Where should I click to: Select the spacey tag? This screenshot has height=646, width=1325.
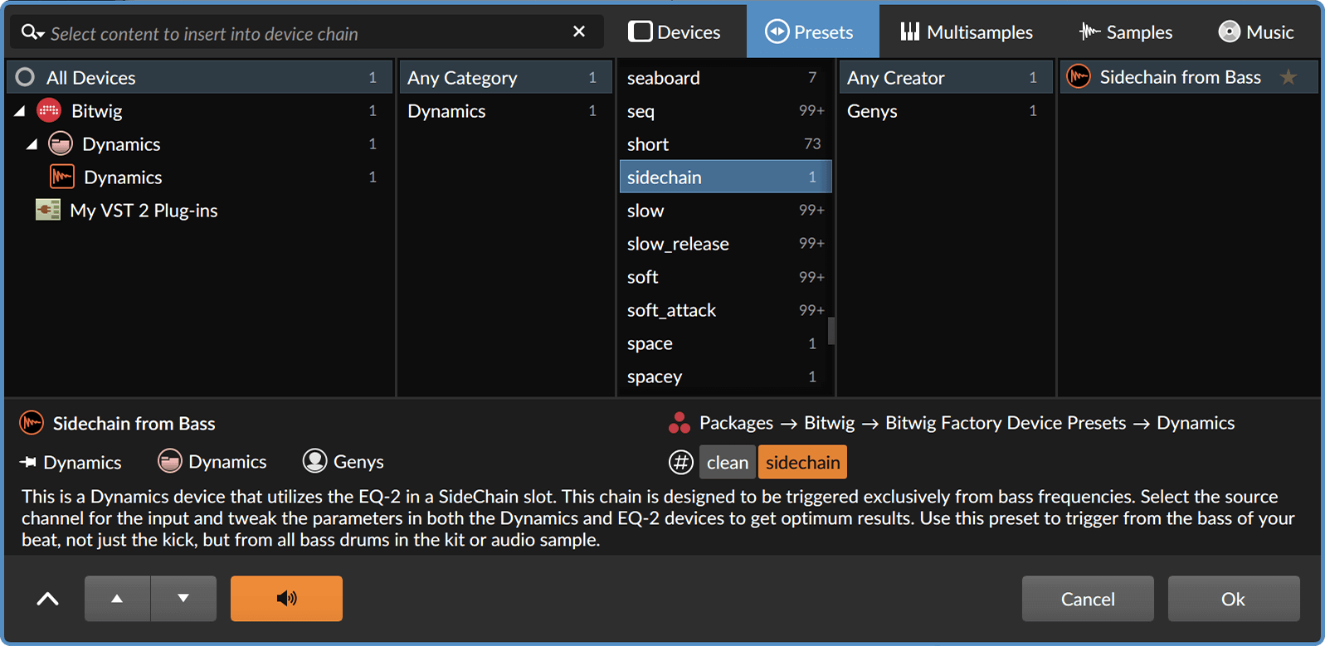724,376
